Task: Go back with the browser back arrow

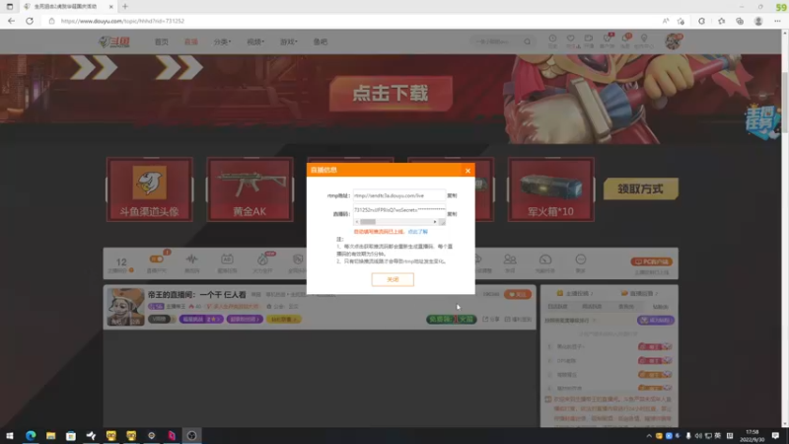Action: coord(11,21)
